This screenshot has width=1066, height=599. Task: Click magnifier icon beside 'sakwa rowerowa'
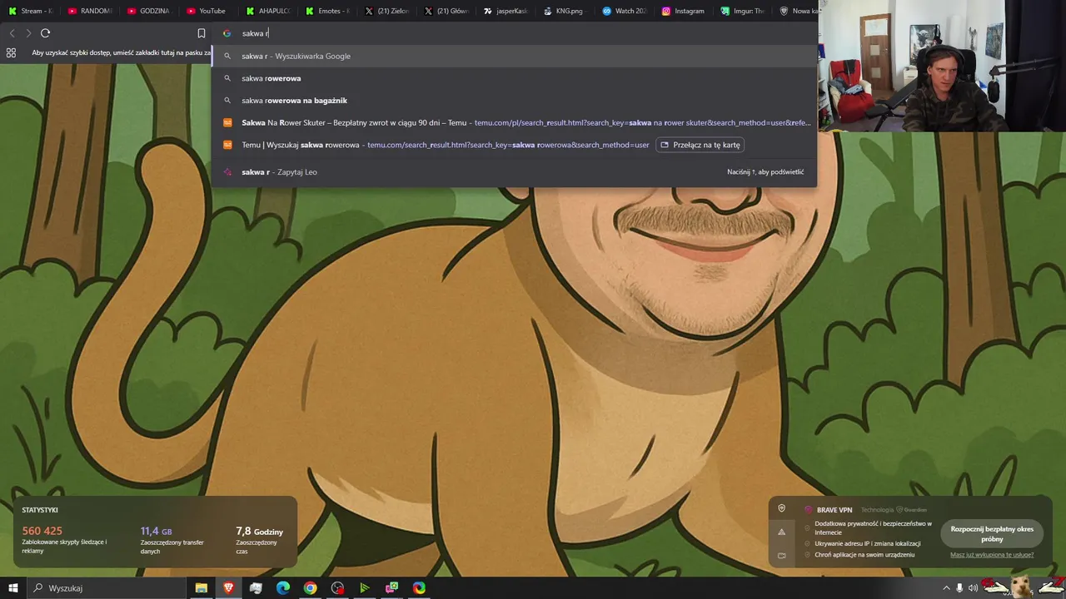(227, 78)
